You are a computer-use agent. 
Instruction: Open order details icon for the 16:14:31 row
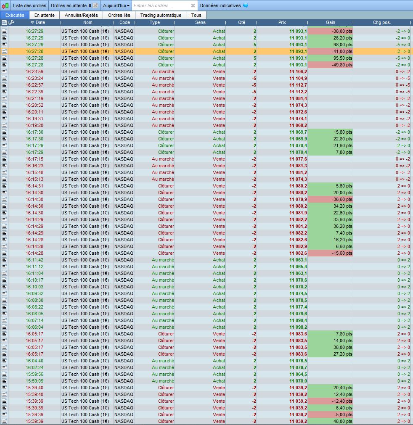coord(4,186)
